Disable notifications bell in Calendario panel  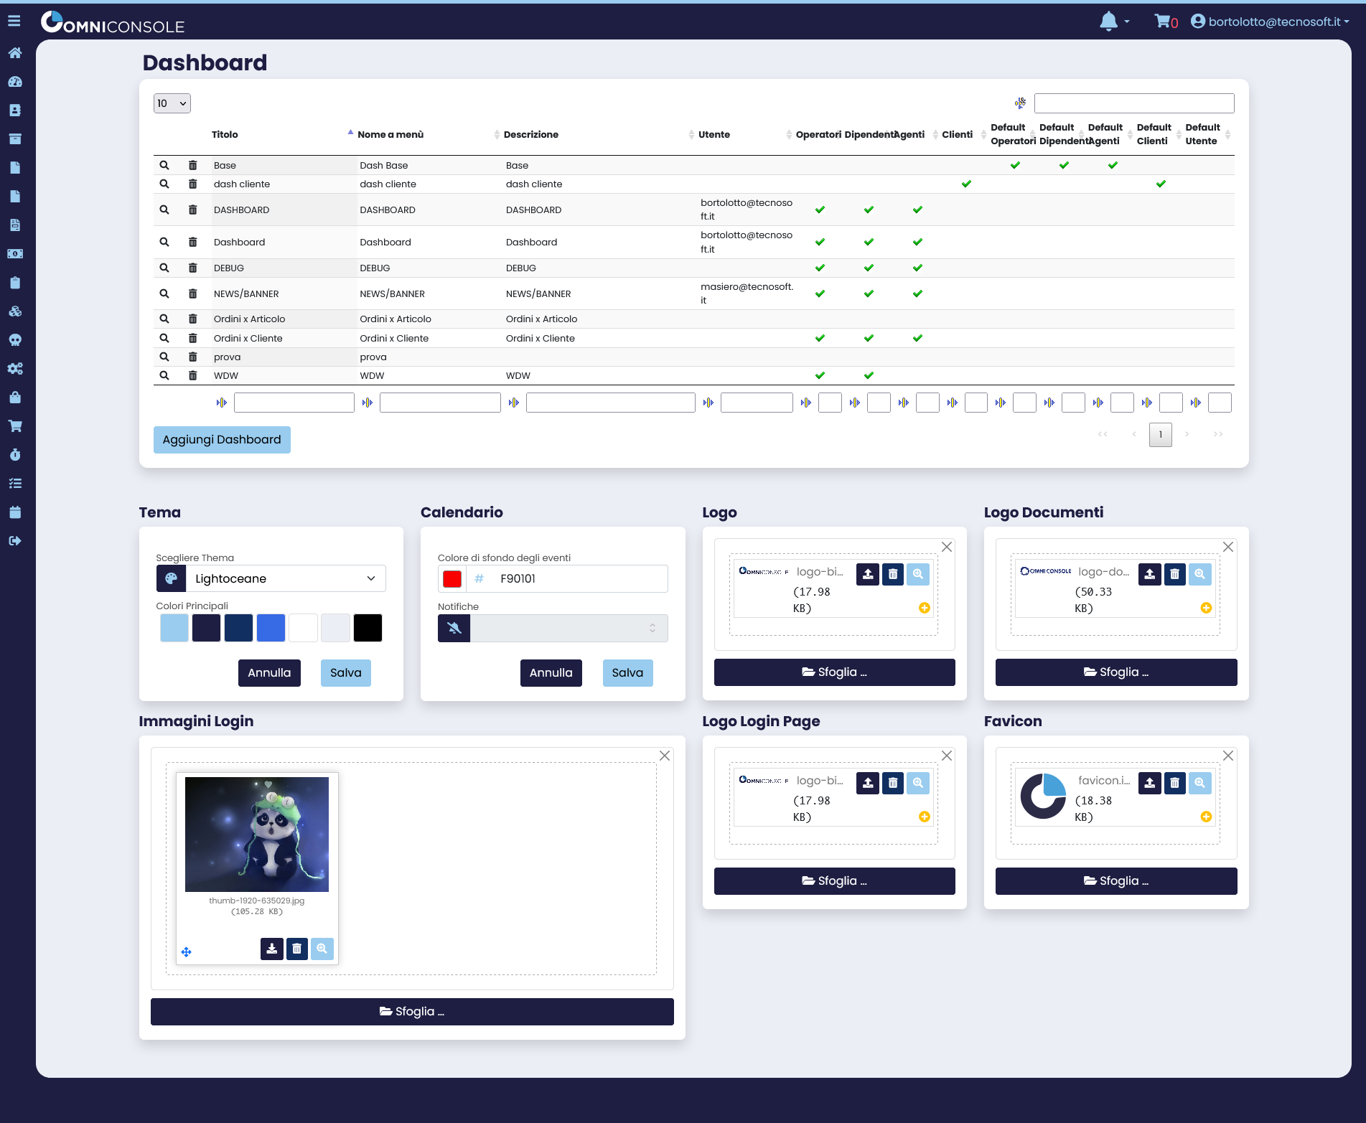[454, 628]
